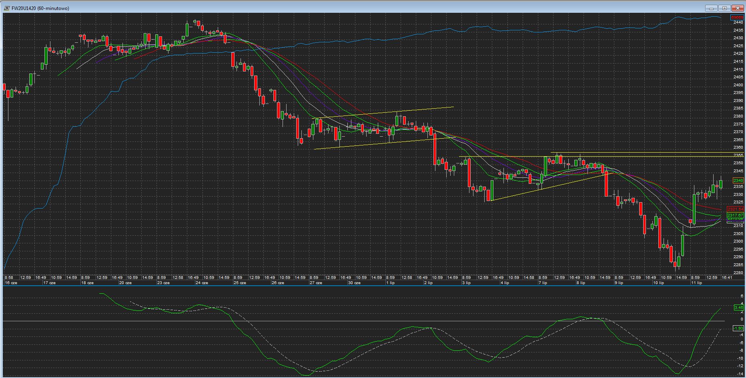This screenshot has height=378, width=746.
Task: Close the FW20U1420 chart window
Action: 737,8
